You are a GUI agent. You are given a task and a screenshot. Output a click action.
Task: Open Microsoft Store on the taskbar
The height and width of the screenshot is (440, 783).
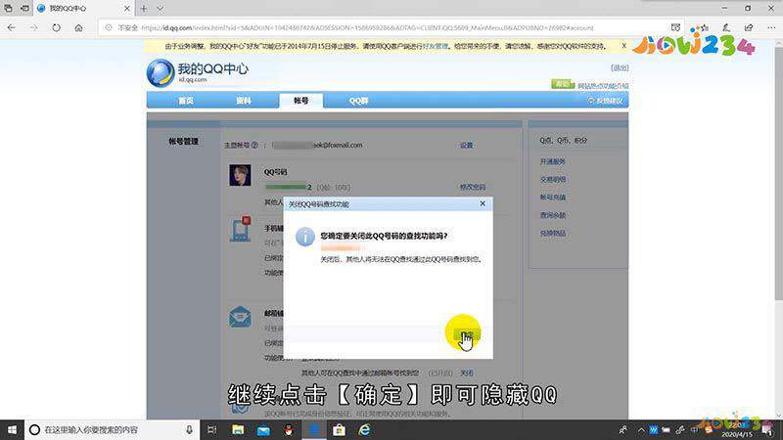coord(339,429)
